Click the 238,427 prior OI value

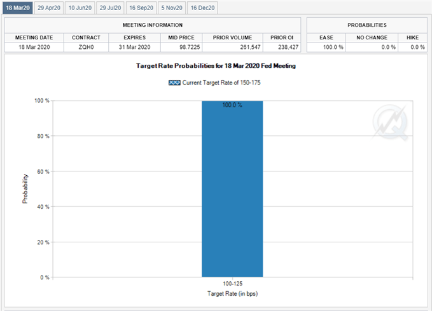click(288, 47)
